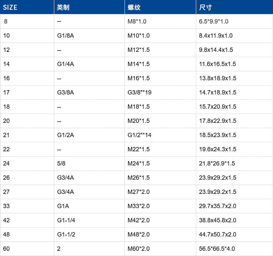273x256 pixels.
Task: Click the SIZE column header
Action: [x=10, y=7]
